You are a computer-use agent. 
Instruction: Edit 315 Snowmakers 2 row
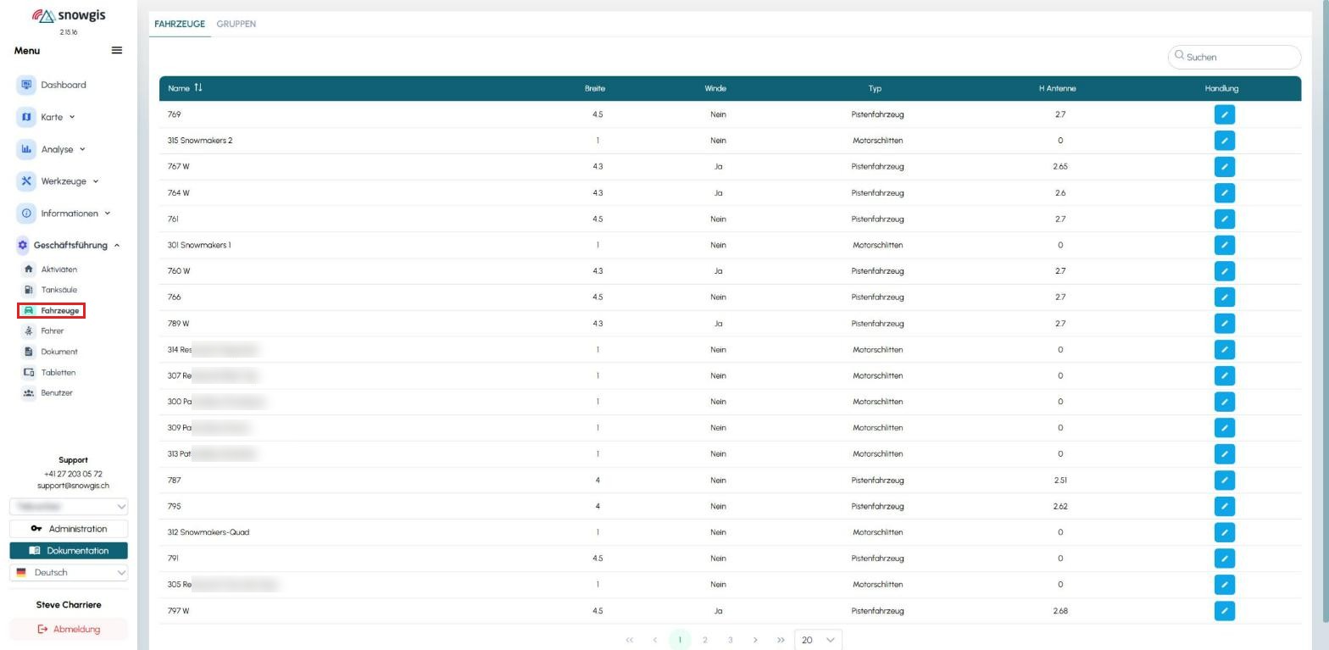[x=1224, y=141]
